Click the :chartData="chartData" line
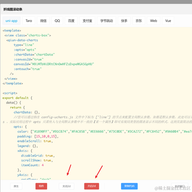This screenshot has width=192, height=192. [x=34, y=55]
